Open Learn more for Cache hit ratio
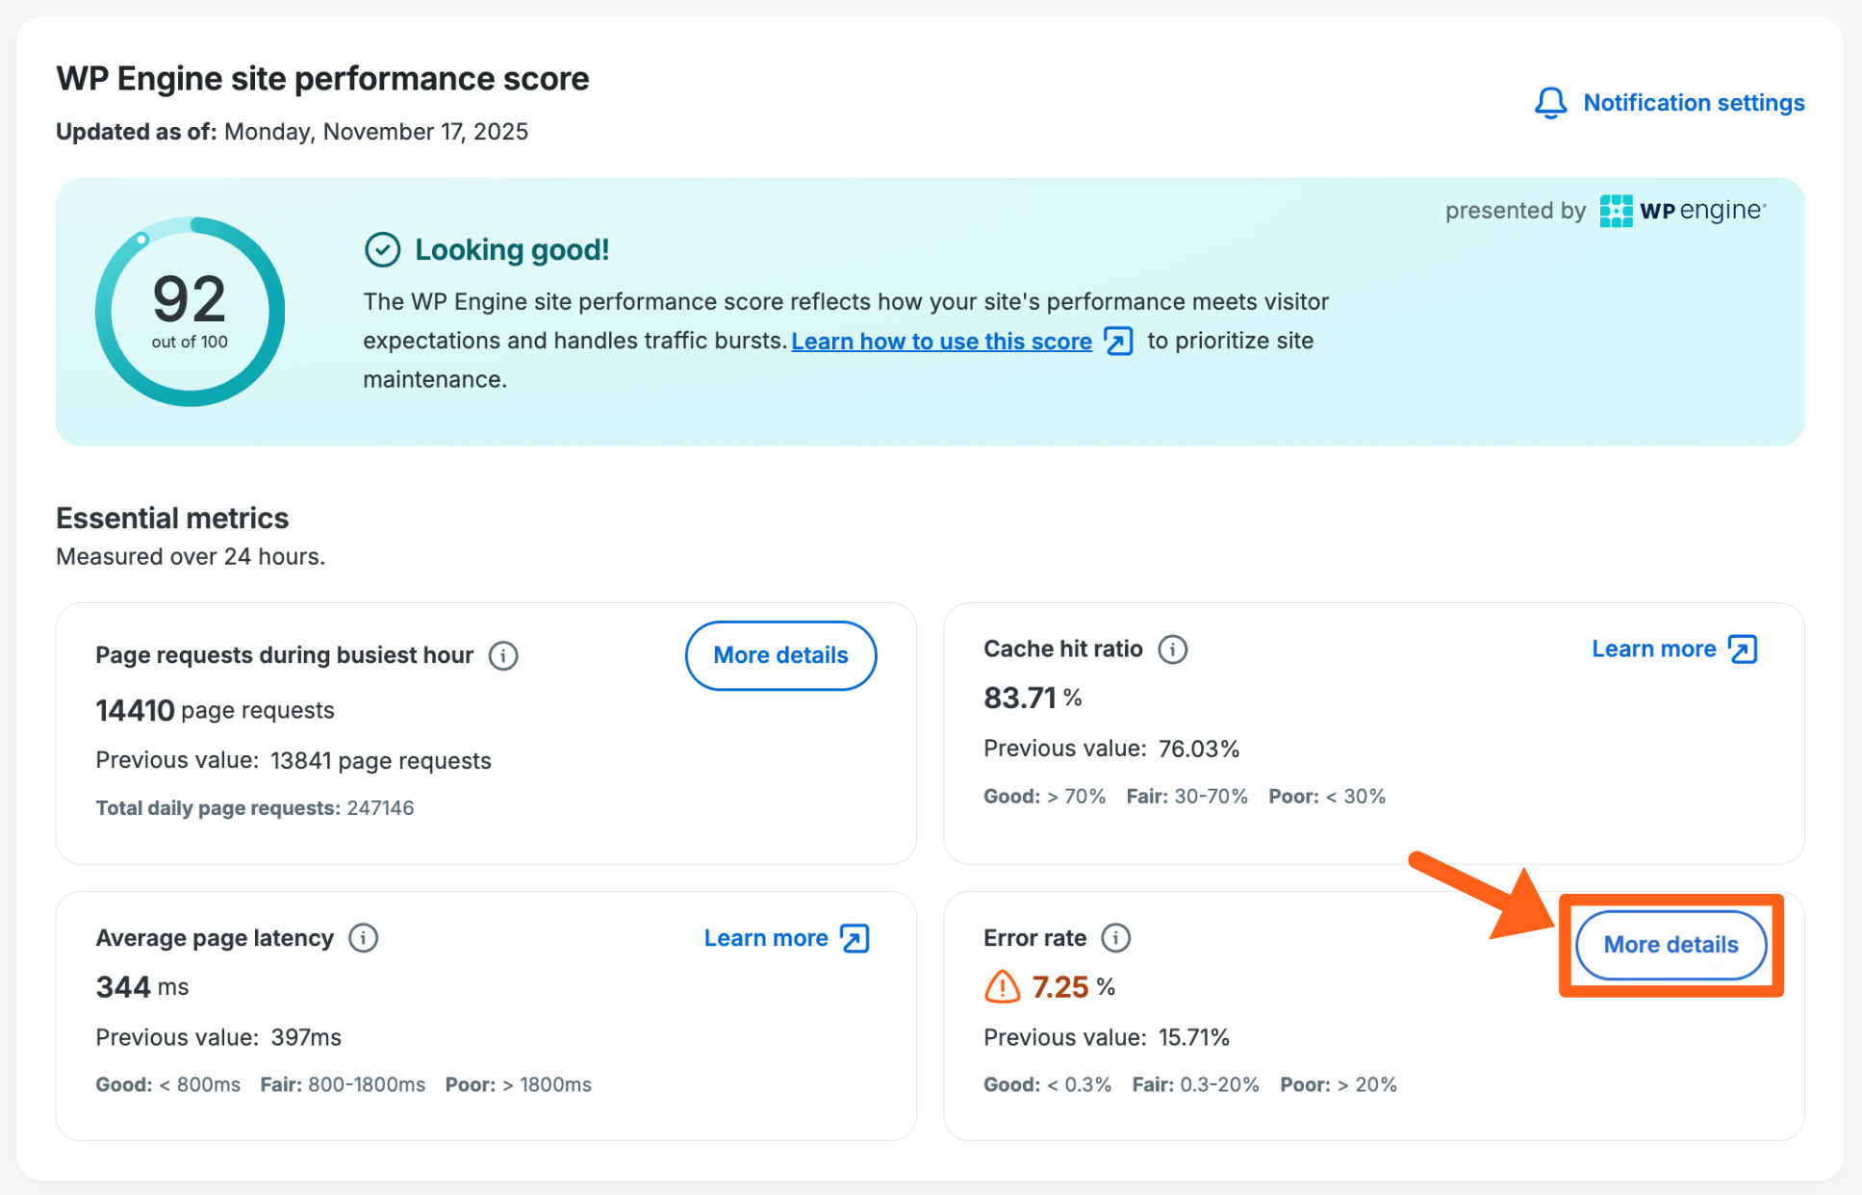 (x=1653, y=649)
